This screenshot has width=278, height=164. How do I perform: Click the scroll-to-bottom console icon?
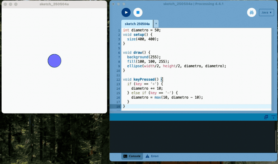[x=273, y=117]
